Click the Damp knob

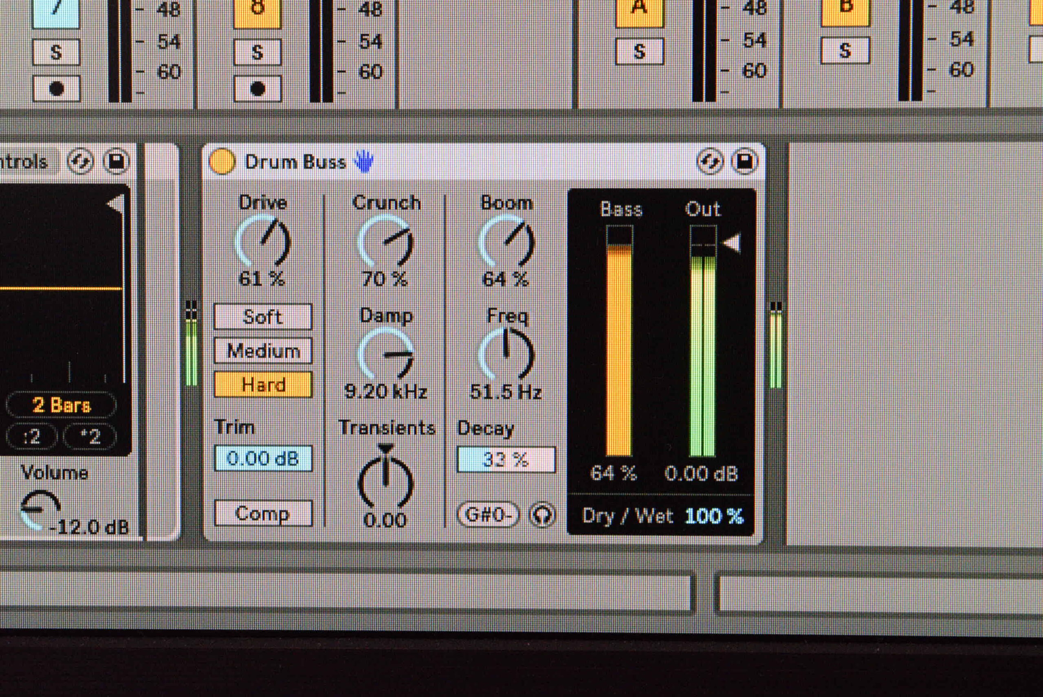385,354
